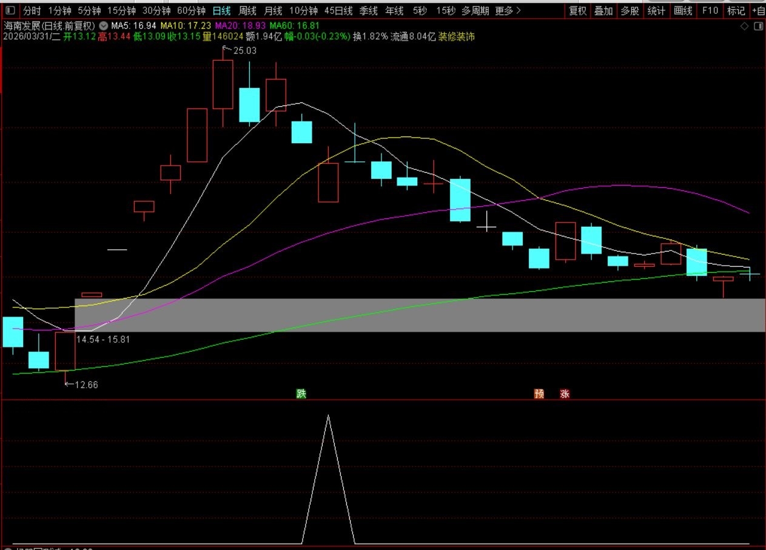Click the panel layout icon left of 分时
The image size is (766, 550).
(x=10, y=10)
